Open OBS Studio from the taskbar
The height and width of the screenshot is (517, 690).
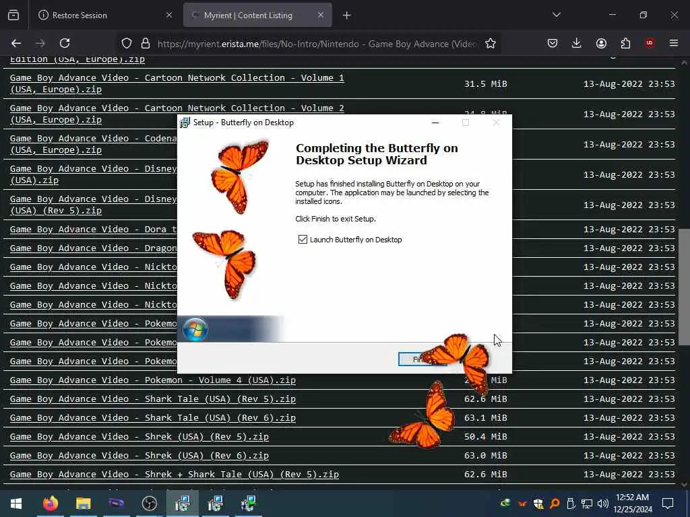149,504
